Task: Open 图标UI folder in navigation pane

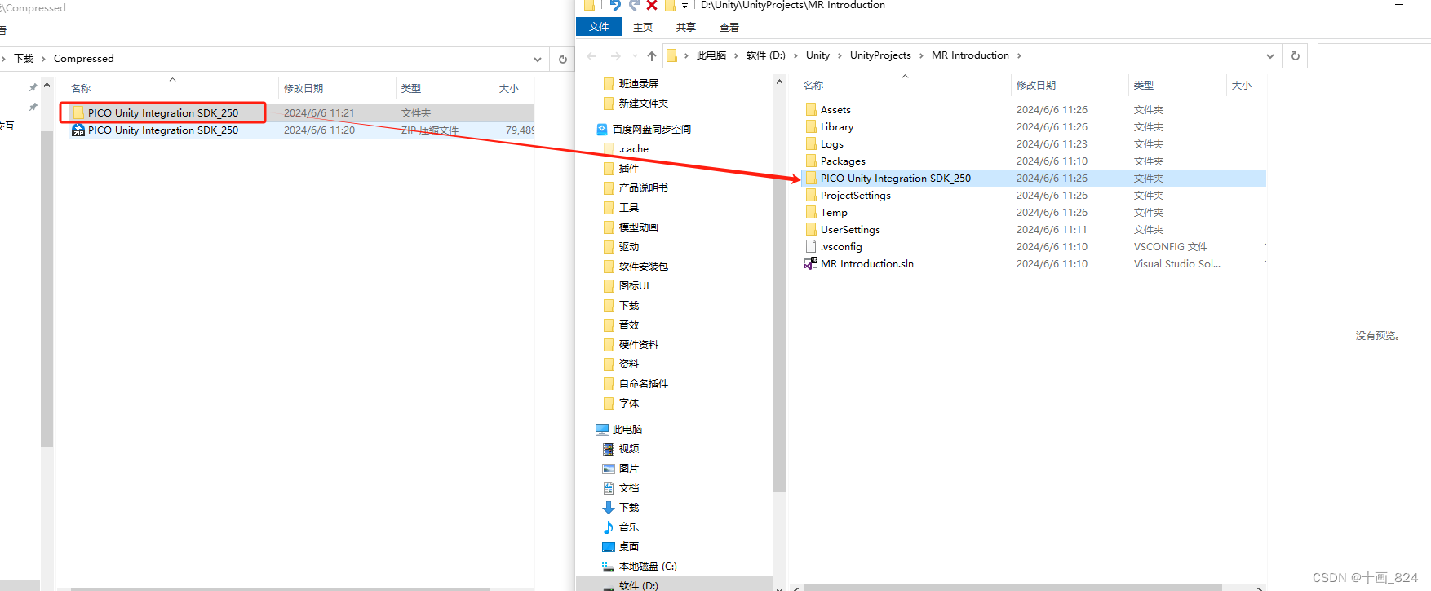Action: pos(634,285)
